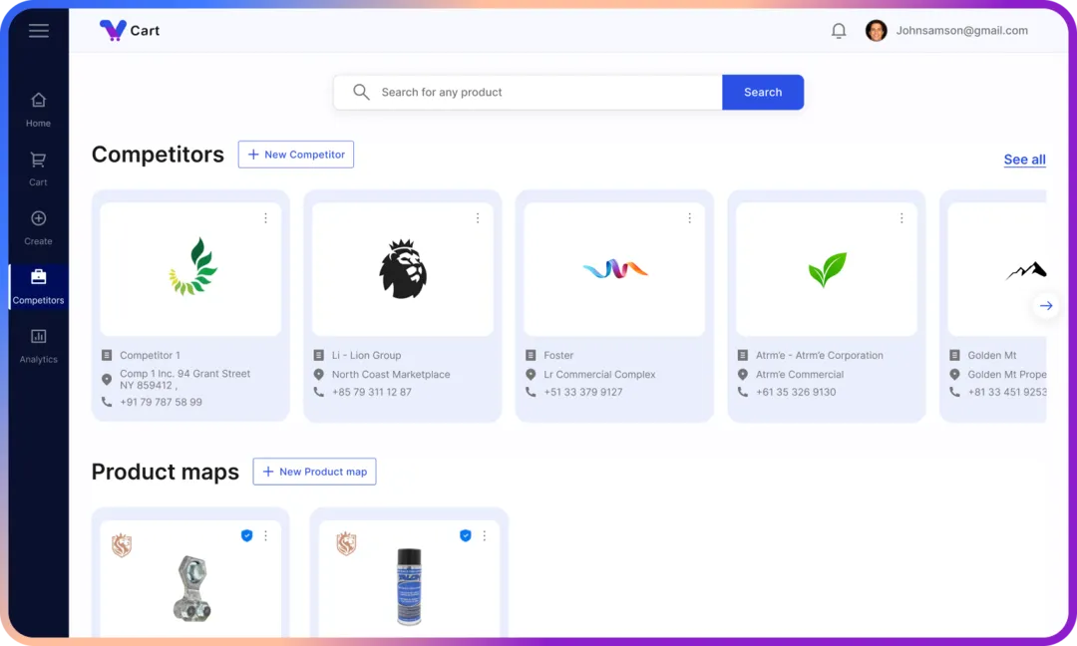The width and height of the screenshot is (1077, 646).
Task: Click the New Competitor button
Action: pyautogui.click(x=296, y=155)
